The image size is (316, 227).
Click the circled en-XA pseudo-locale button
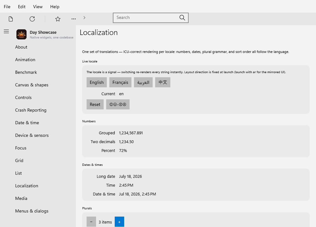tap(118, 104)
